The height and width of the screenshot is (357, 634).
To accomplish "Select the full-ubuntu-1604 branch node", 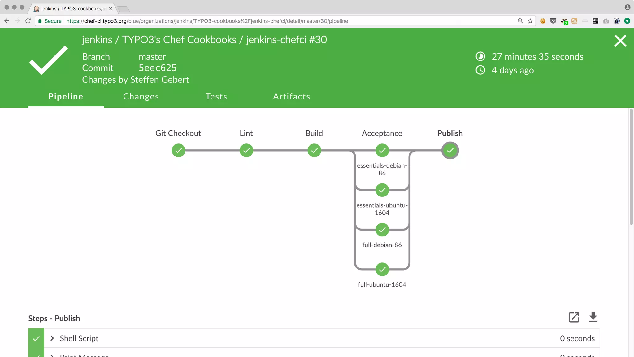I will pyautogui.click(x=382, y=270).
